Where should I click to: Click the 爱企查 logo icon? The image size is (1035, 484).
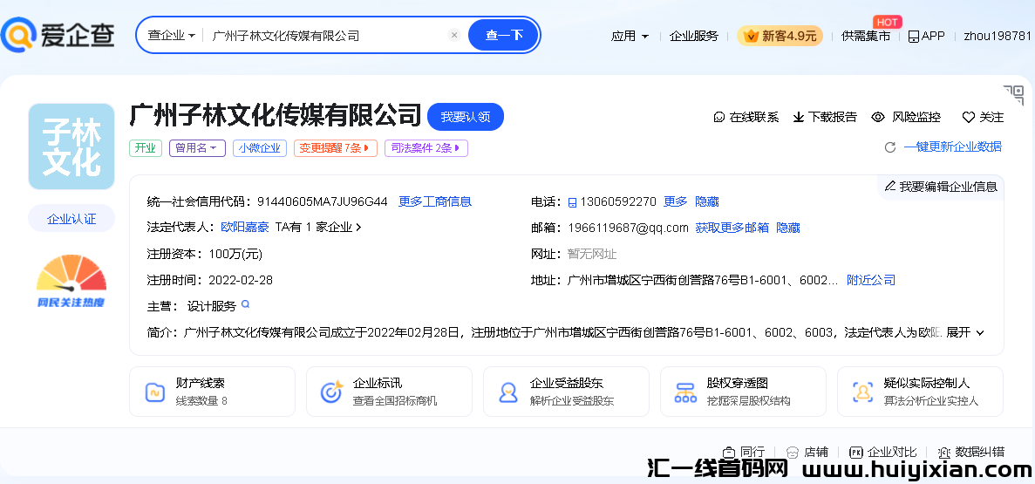pos(18,35)
